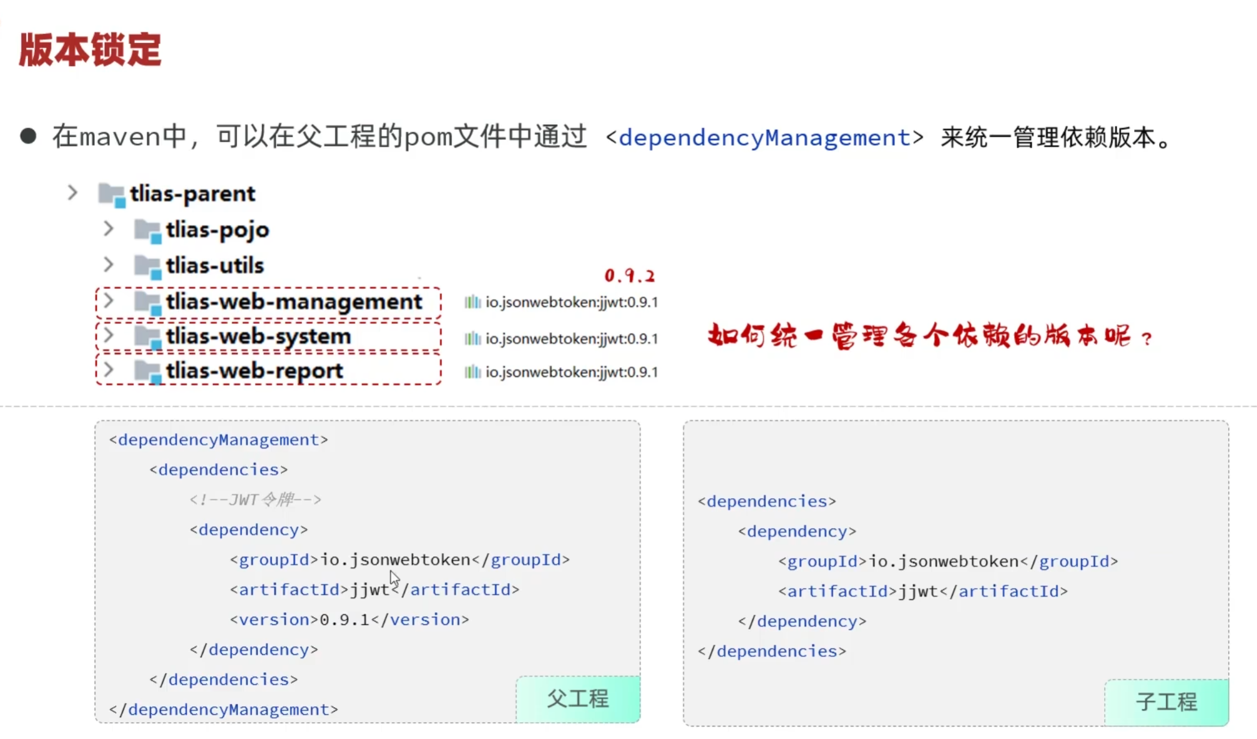Click the version 0.9.1 tag line
This screenshot has width=1257, height=739.
350,620
